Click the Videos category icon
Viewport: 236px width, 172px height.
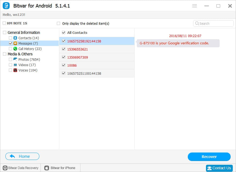15,65
